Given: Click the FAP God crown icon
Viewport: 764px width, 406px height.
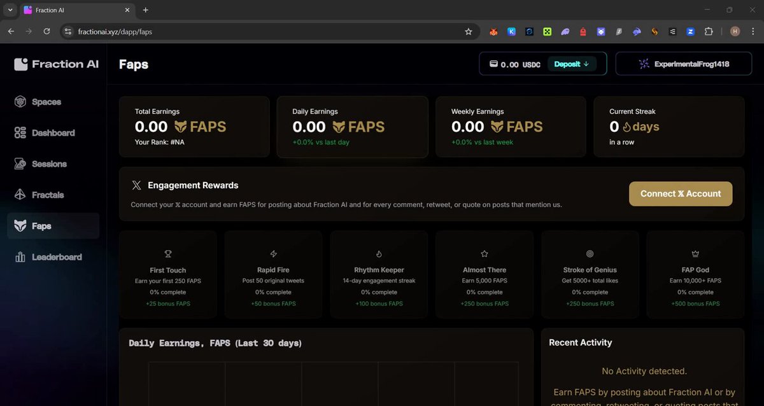Looking at the screenshot, I should click(695, 253).
